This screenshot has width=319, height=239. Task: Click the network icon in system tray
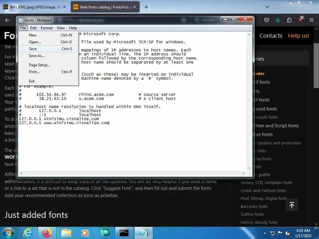tap(272, 233)
